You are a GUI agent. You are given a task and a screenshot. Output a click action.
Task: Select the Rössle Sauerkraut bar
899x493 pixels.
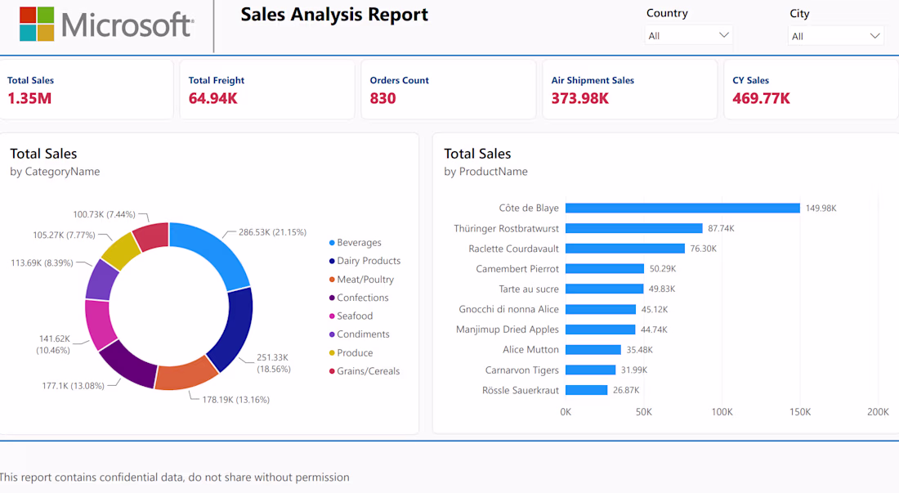(x=586, y=390)
